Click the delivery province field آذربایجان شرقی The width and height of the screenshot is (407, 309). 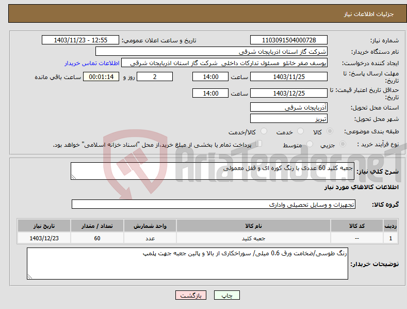289,107
